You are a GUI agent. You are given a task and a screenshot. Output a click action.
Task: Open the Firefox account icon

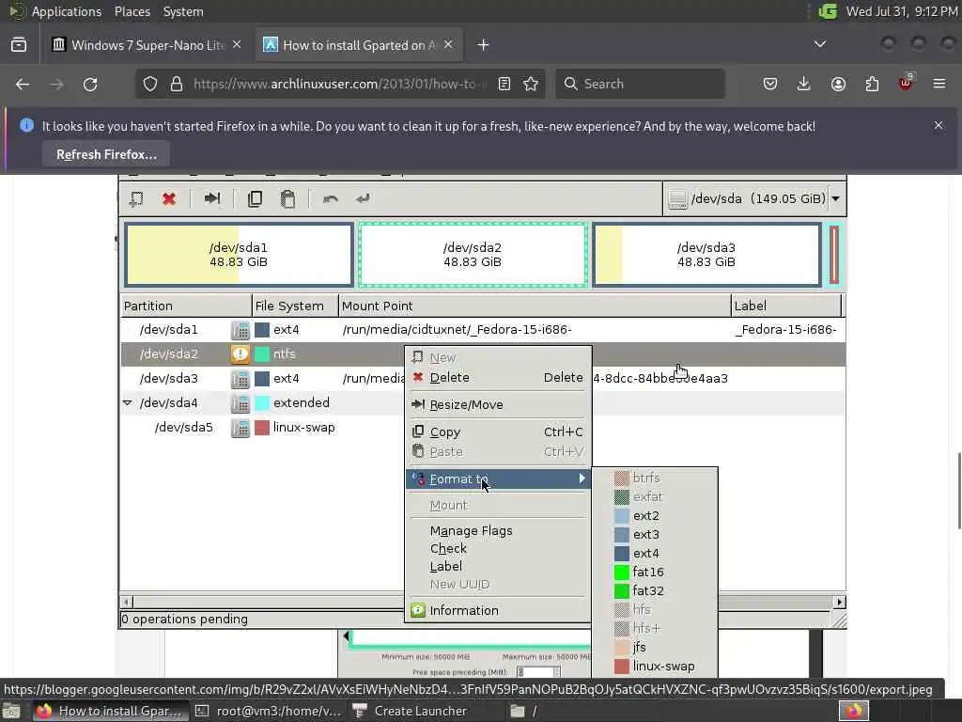[x=838, y=84]
